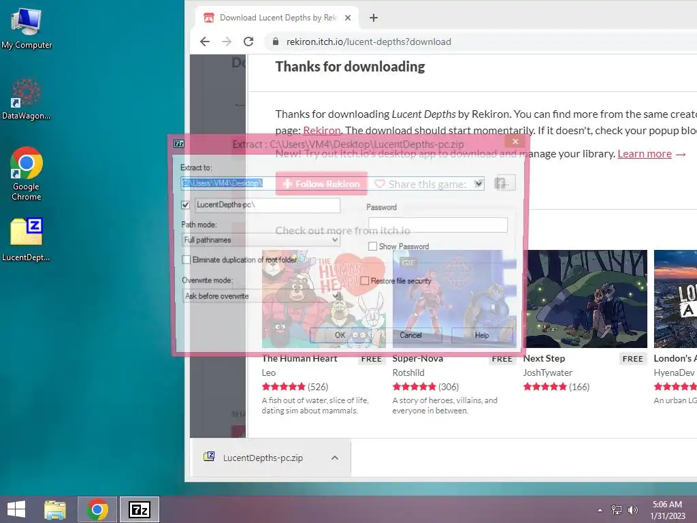Go forward in Chrome
Viewport: 697px width, 523px height.
click(227, 42)
